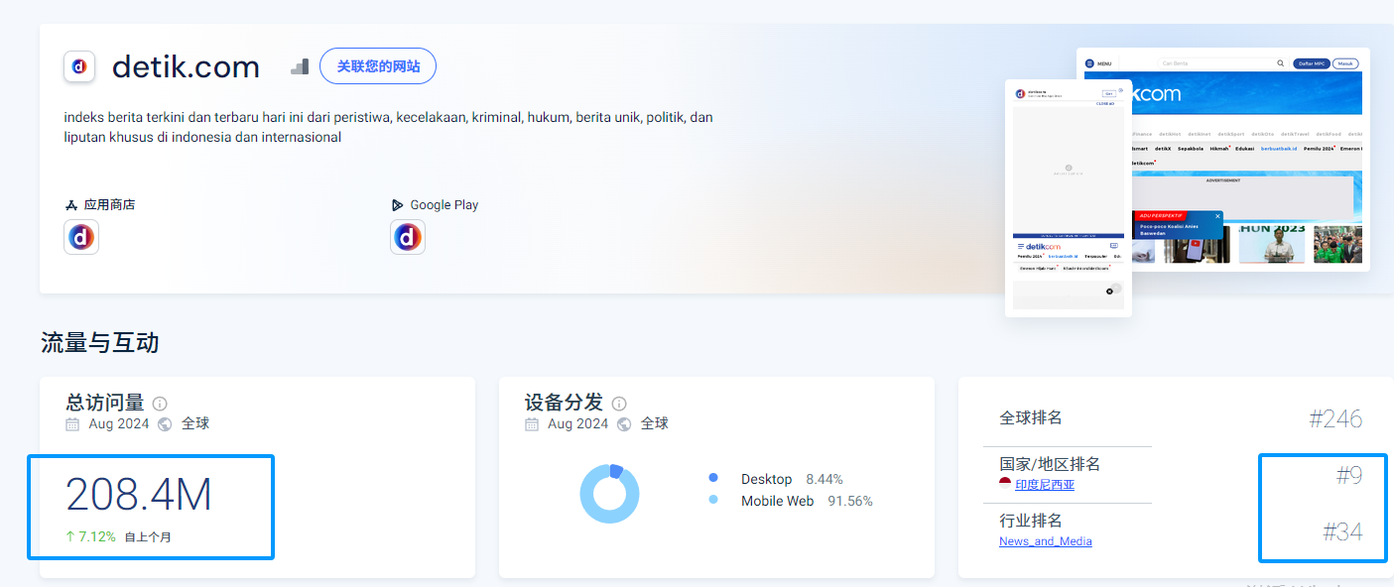
Task: Open the News_and_Media industry link
Action: coord(1045,541)
